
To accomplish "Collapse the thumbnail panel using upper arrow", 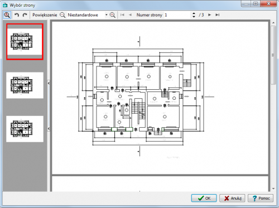I will coord(49,83).
